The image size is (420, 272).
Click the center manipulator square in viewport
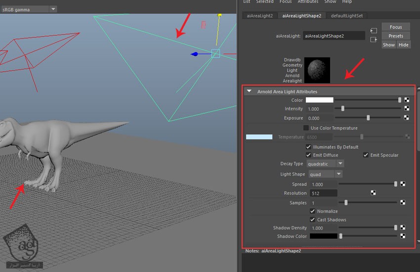tap(215, 53)
